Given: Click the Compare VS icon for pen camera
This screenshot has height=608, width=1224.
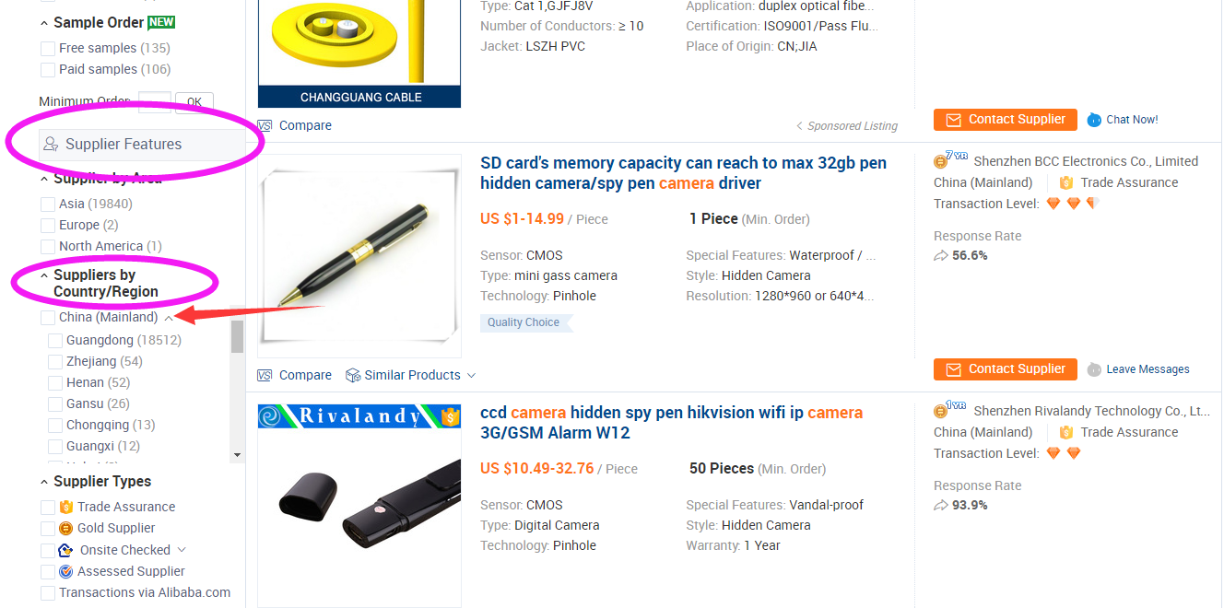Looking at the screenshot, I should click(x=265, y=375).
